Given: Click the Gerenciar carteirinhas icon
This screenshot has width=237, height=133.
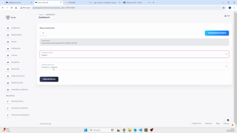Looking at the screenshot, I should pos(8,108).
